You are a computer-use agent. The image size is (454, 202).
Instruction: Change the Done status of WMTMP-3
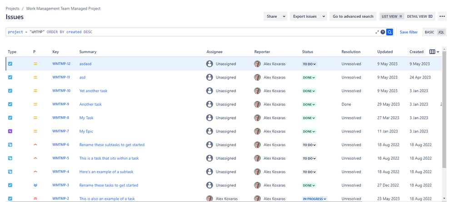pyautogui.click(x=309, y=185)
